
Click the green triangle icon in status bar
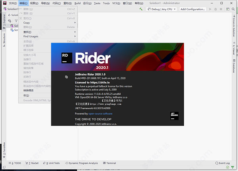pyautogui.click(x=232, y=167)
